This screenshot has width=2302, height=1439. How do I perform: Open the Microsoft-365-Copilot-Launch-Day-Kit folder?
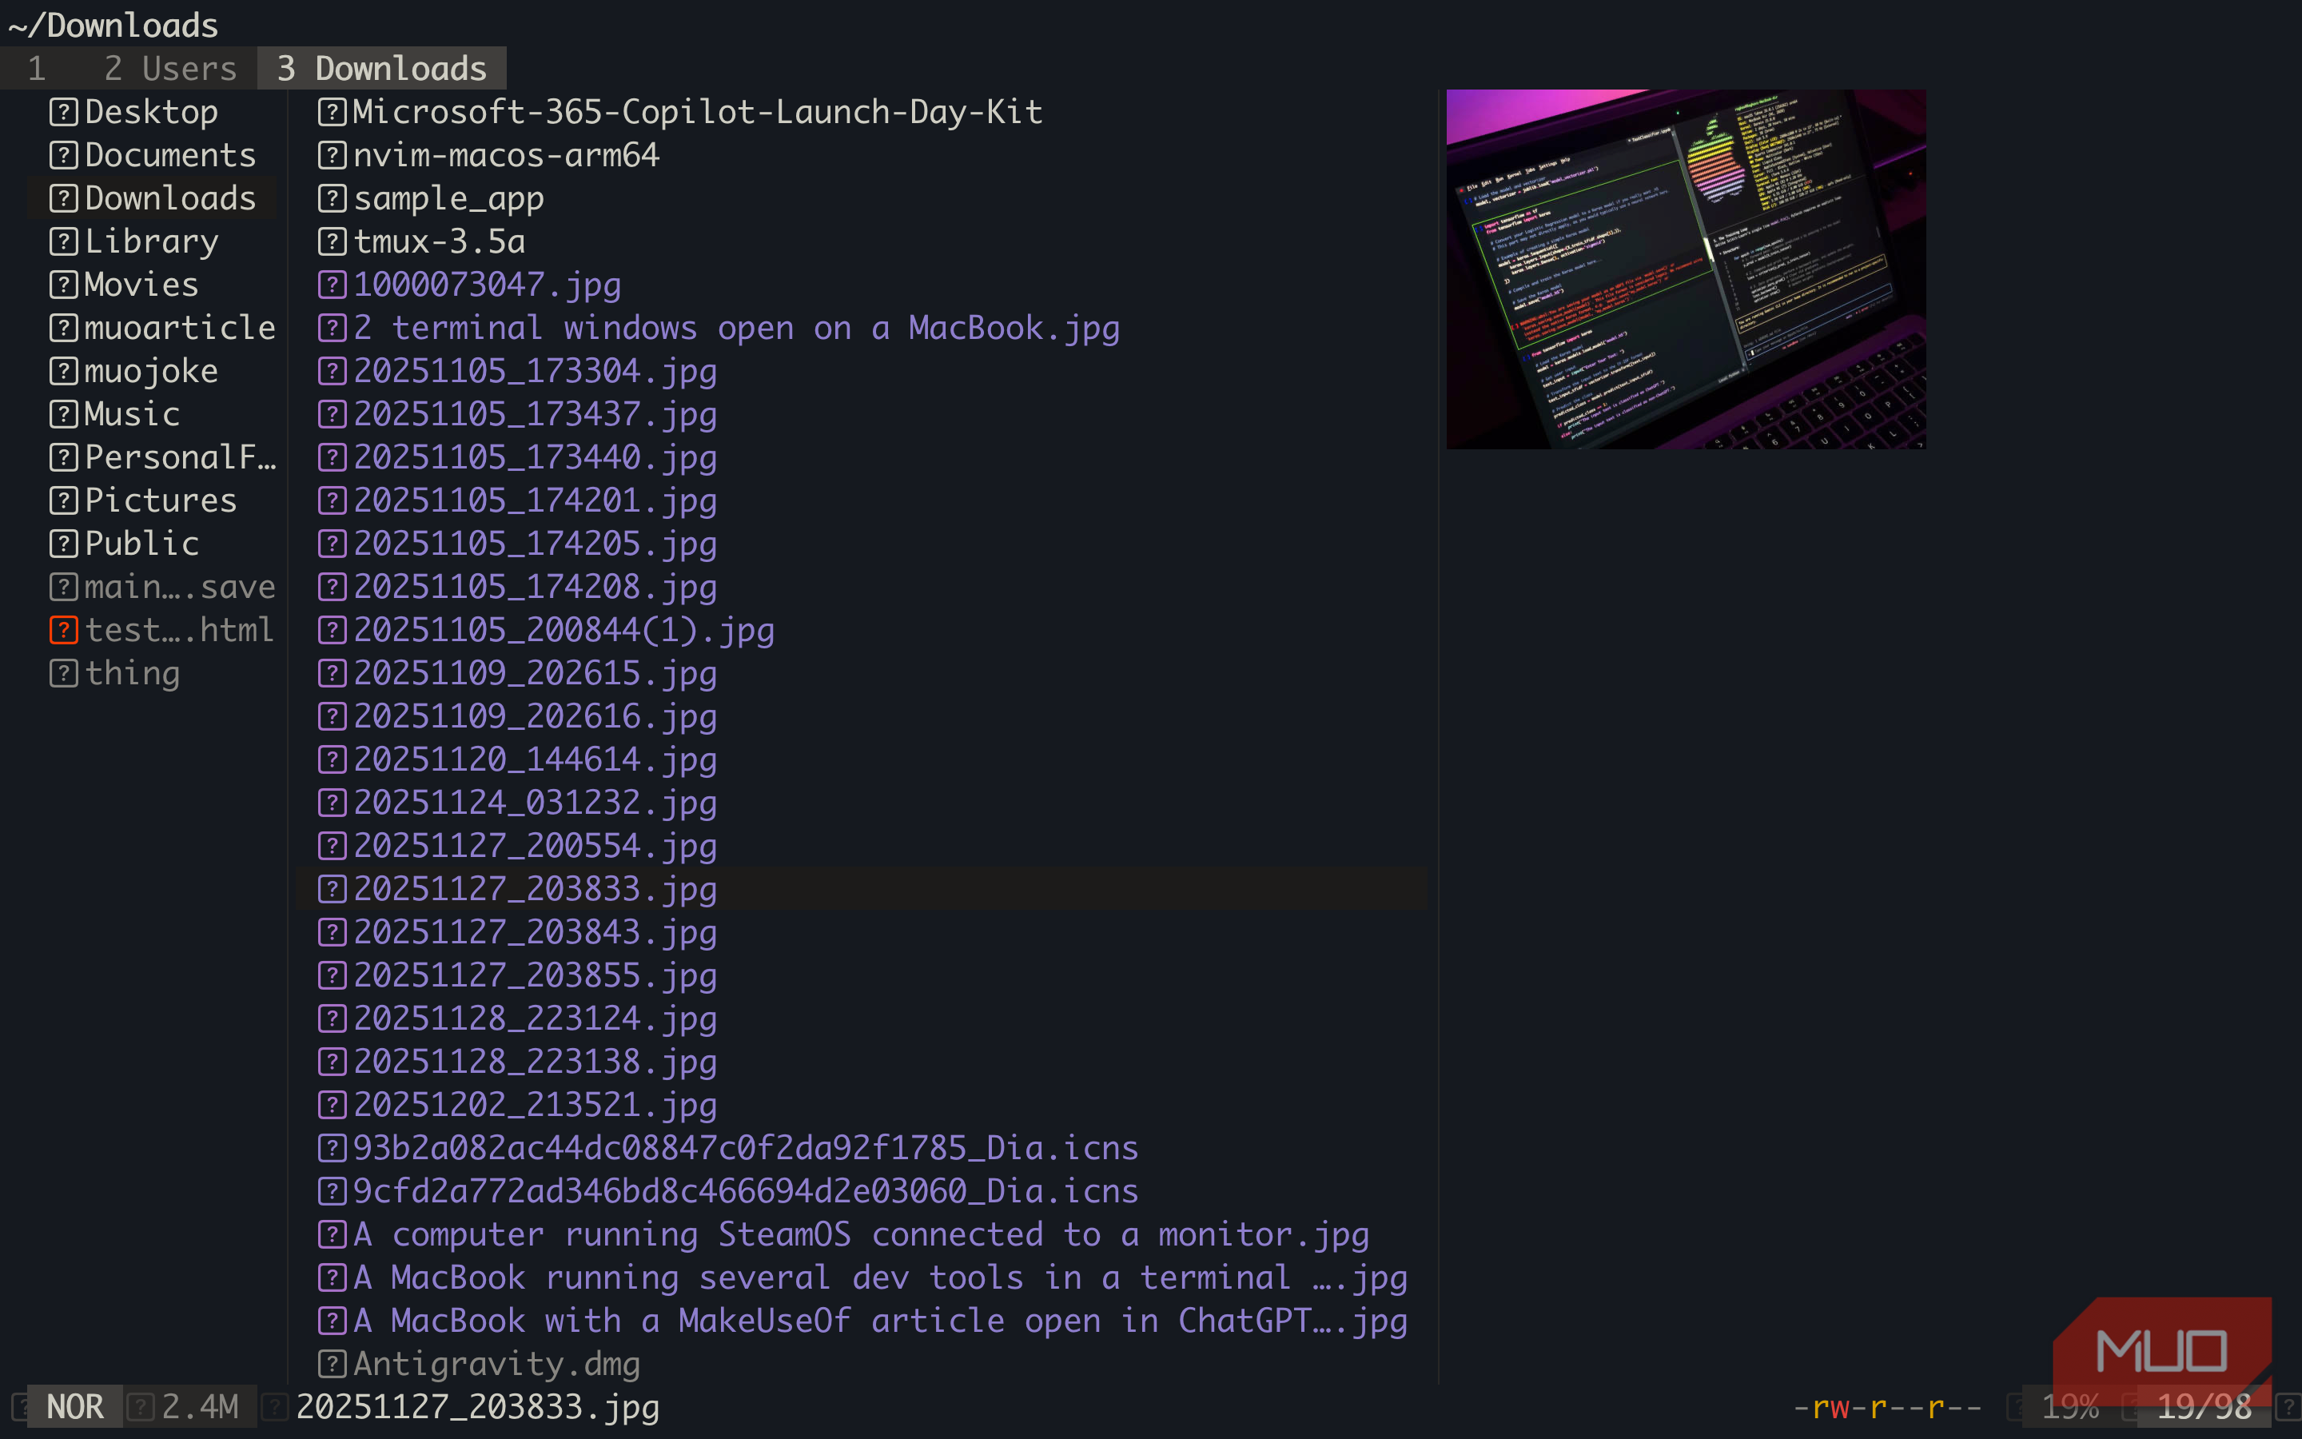pos(697,112)
